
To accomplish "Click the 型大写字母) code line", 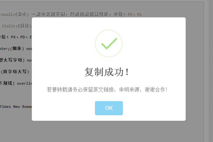I will click(x=16, y=60).
